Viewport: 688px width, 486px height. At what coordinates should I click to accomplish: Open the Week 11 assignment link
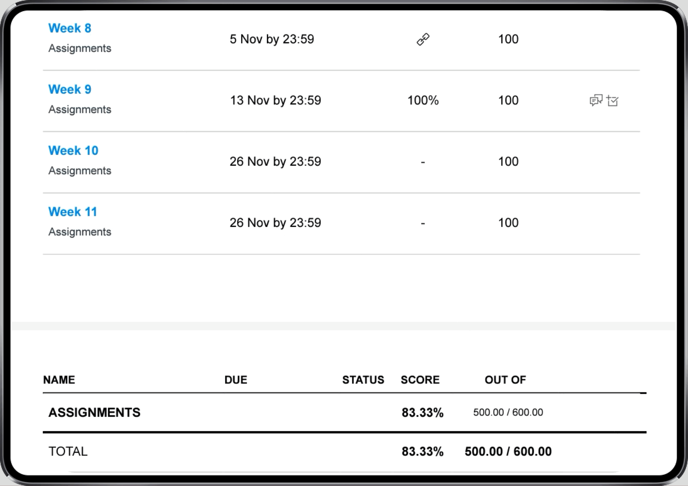coord(73,212)
